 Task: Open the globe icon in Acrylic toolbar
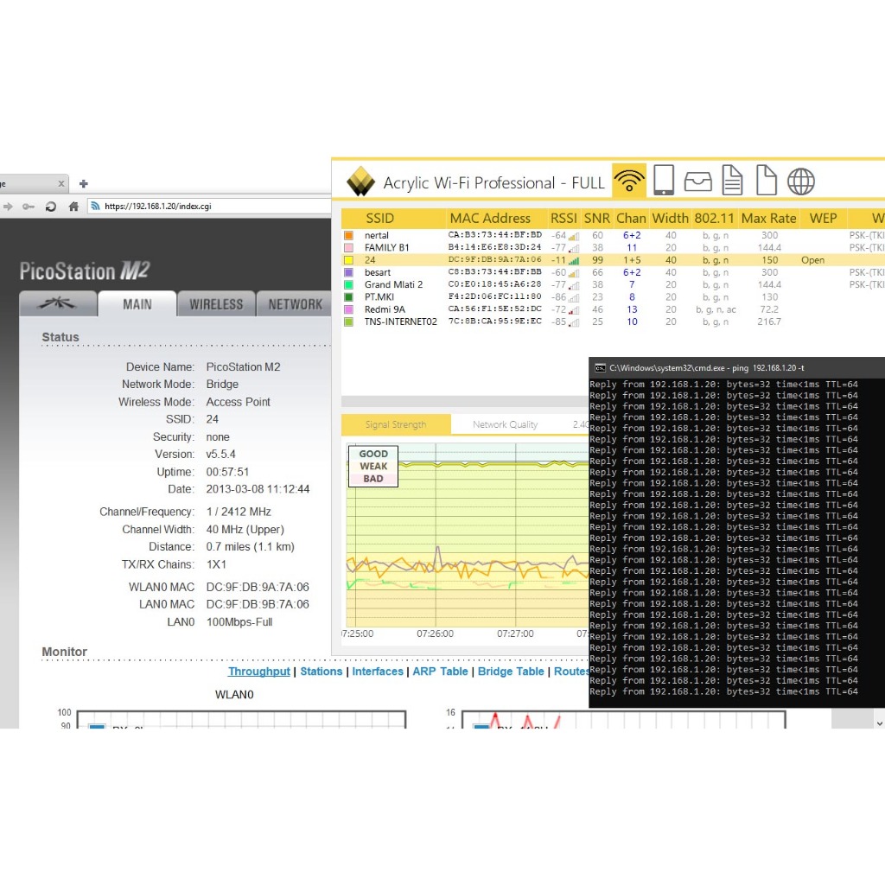click(x=801, y=181)
